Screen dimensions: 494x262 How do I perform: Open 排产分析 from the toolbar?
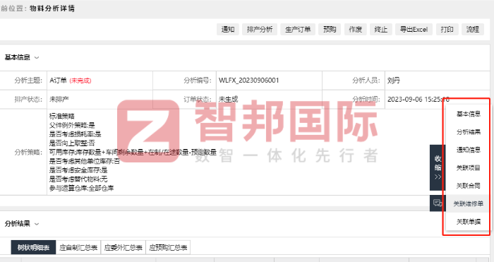coord(260,30)
